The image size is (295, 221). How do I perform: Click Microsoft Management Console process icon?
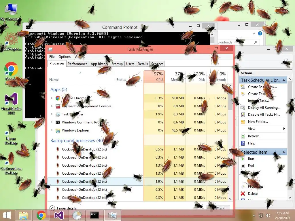[x=58, y=106]
